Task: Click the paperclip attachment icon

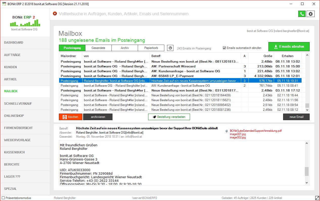Action: [x=226, y=131]
